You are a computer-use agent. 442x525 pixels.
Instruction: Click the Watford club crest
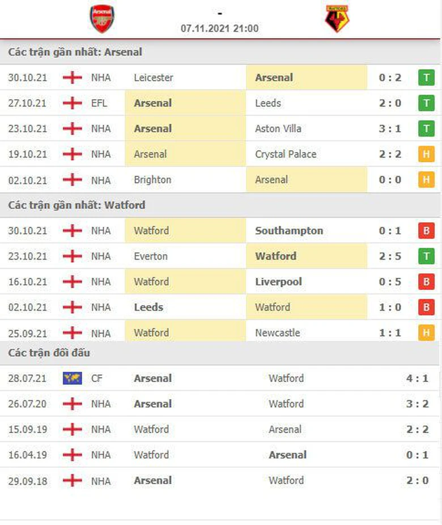(x=337, y=19)
